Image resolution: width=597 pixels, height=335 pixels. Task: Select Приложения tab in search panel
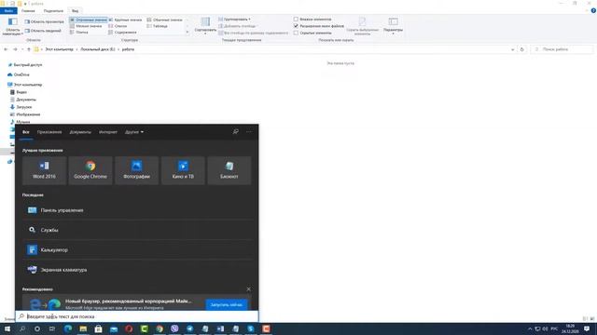coord(49,132)
